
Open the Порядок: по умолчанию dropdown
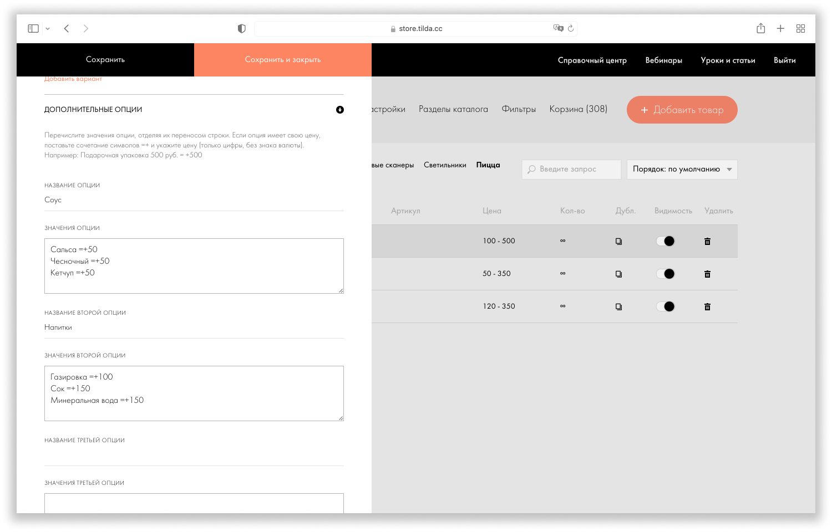pyautogui.click(x=682, y=170)
